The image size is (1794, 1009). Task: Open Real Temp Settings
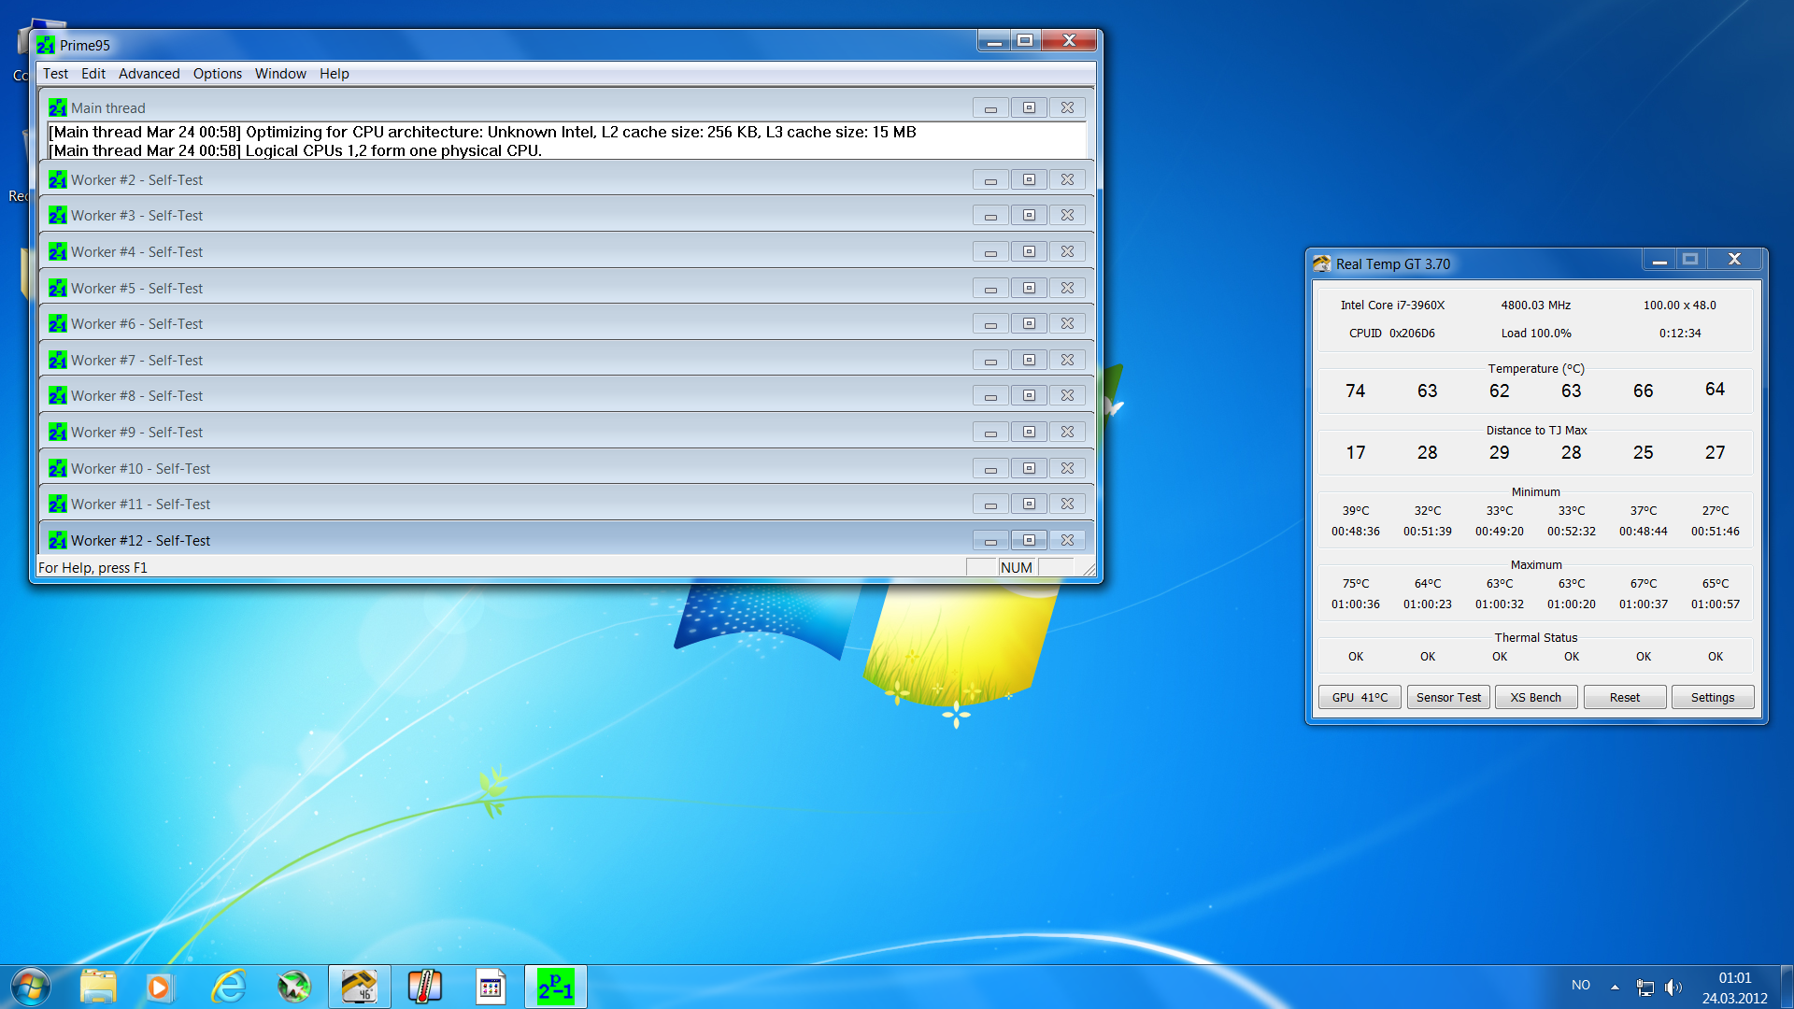[1713, 697]
